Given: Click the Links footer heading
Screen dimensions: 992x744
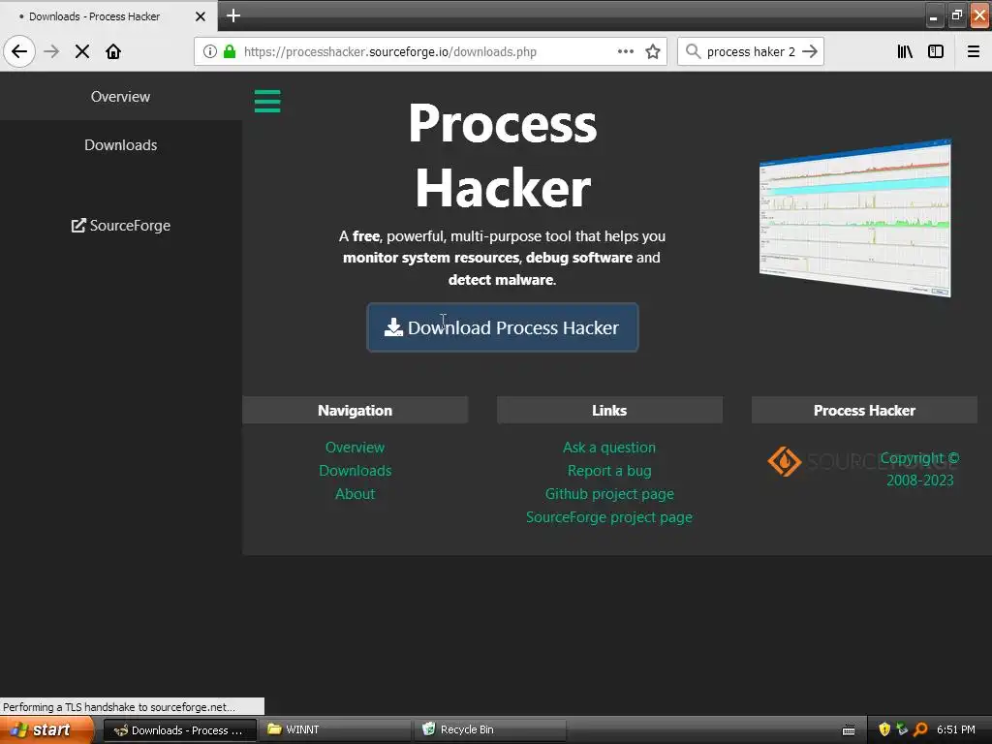Looking at the screenshot, I should point(609,411).
